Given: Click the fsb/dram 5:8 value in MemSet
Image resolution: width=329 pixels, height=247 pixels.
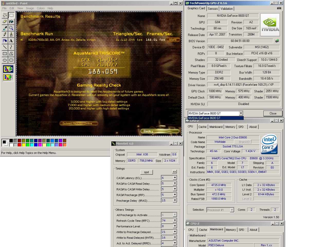Looking at the screenshot, I should pyautogui.click(x=174, y=155).
